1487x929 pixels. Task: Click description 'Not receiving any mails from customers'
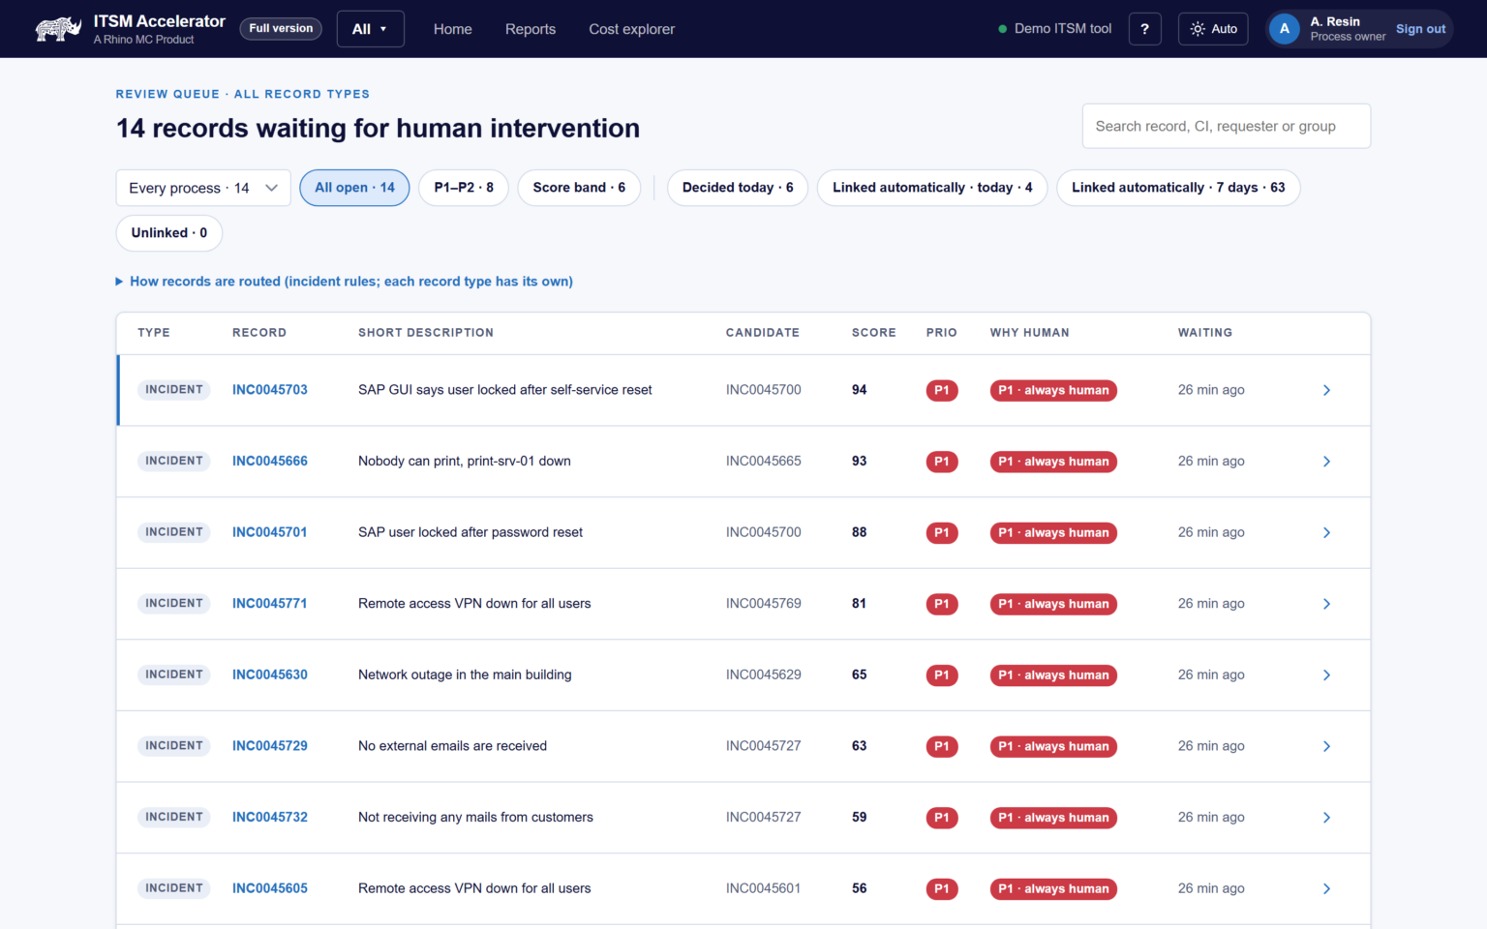point(475,818)
